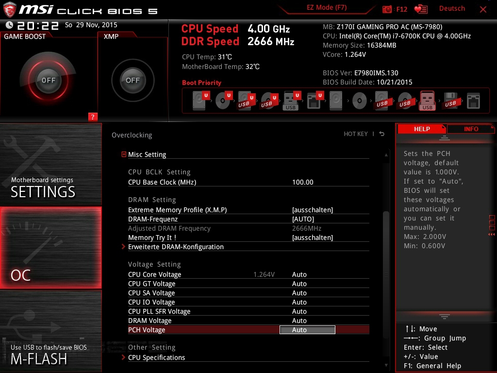Switch to the HELP tab
497x373 pixels.
tap(422, 129)
